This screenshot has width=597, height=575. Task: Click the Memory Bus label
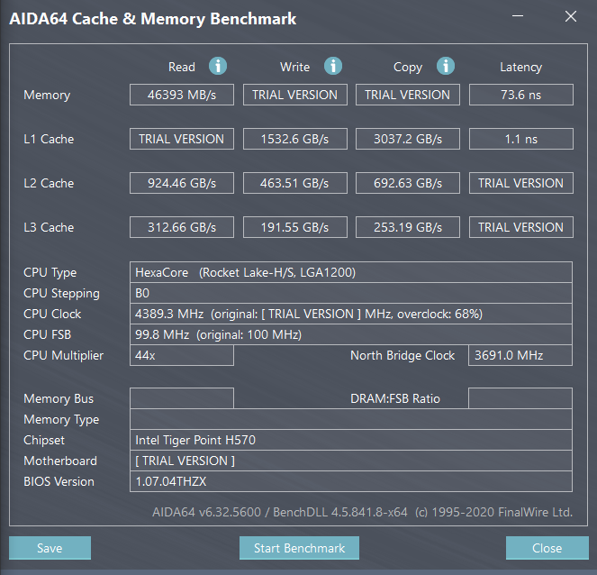pyautogui.click(x=59, y=398)
